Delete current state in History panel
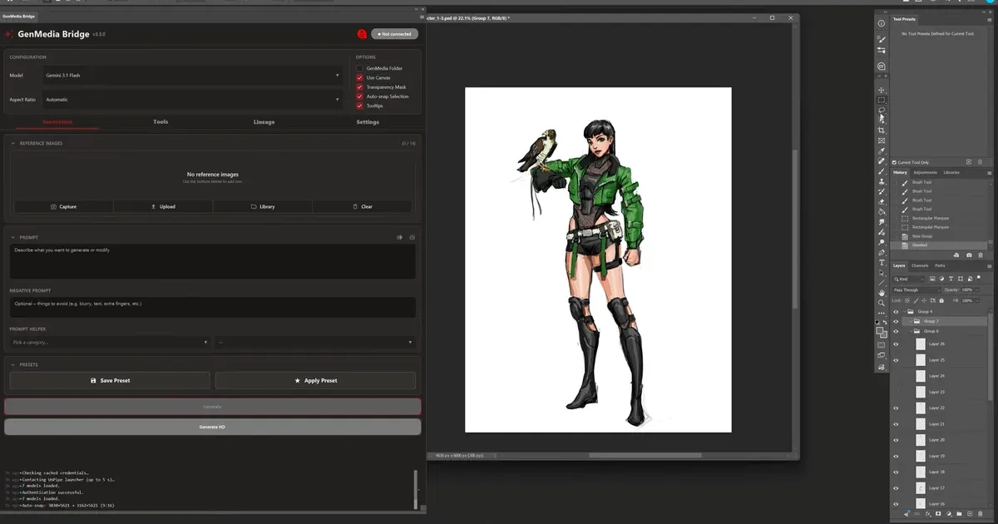The height and width of the screenshot is (524, 998). [x=981, y=255]
